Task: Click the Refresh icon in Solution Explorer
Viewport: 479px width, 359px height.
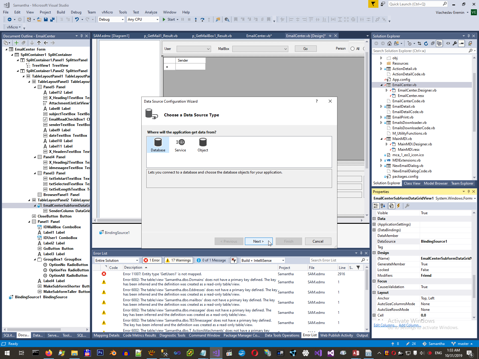Action: pos(426,43)
